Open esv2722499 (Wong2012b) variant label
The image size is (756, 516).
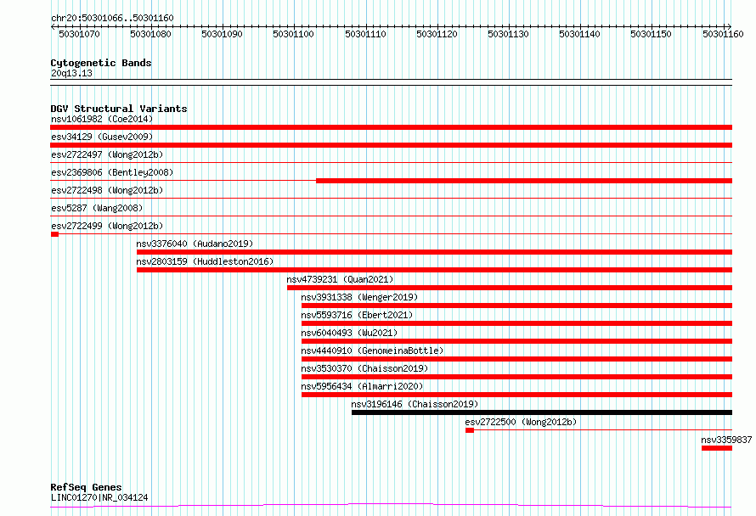[x=107, y=226]
